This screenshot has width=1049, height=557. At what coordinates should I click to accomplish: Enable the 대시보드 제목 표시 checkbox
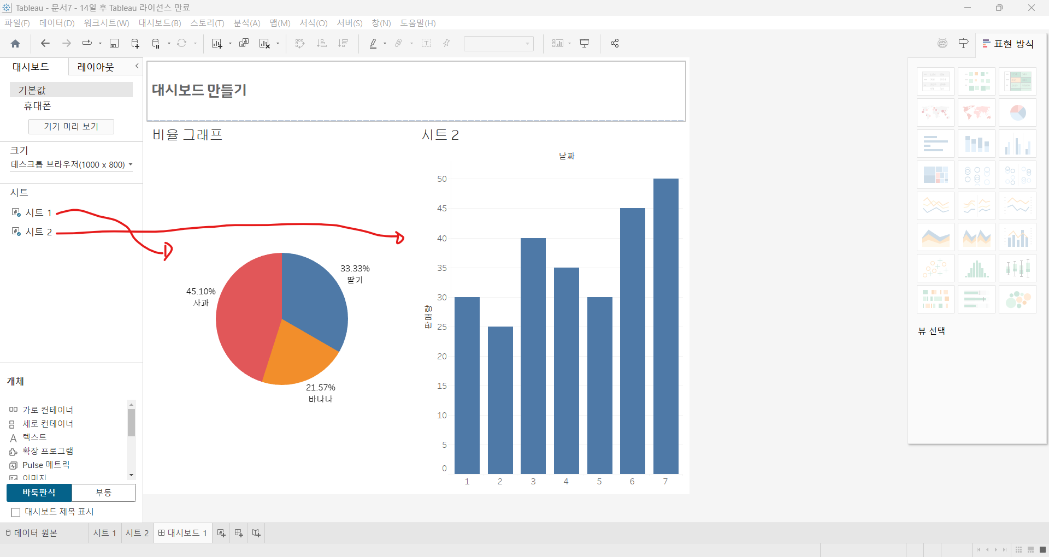click(16, 512)
